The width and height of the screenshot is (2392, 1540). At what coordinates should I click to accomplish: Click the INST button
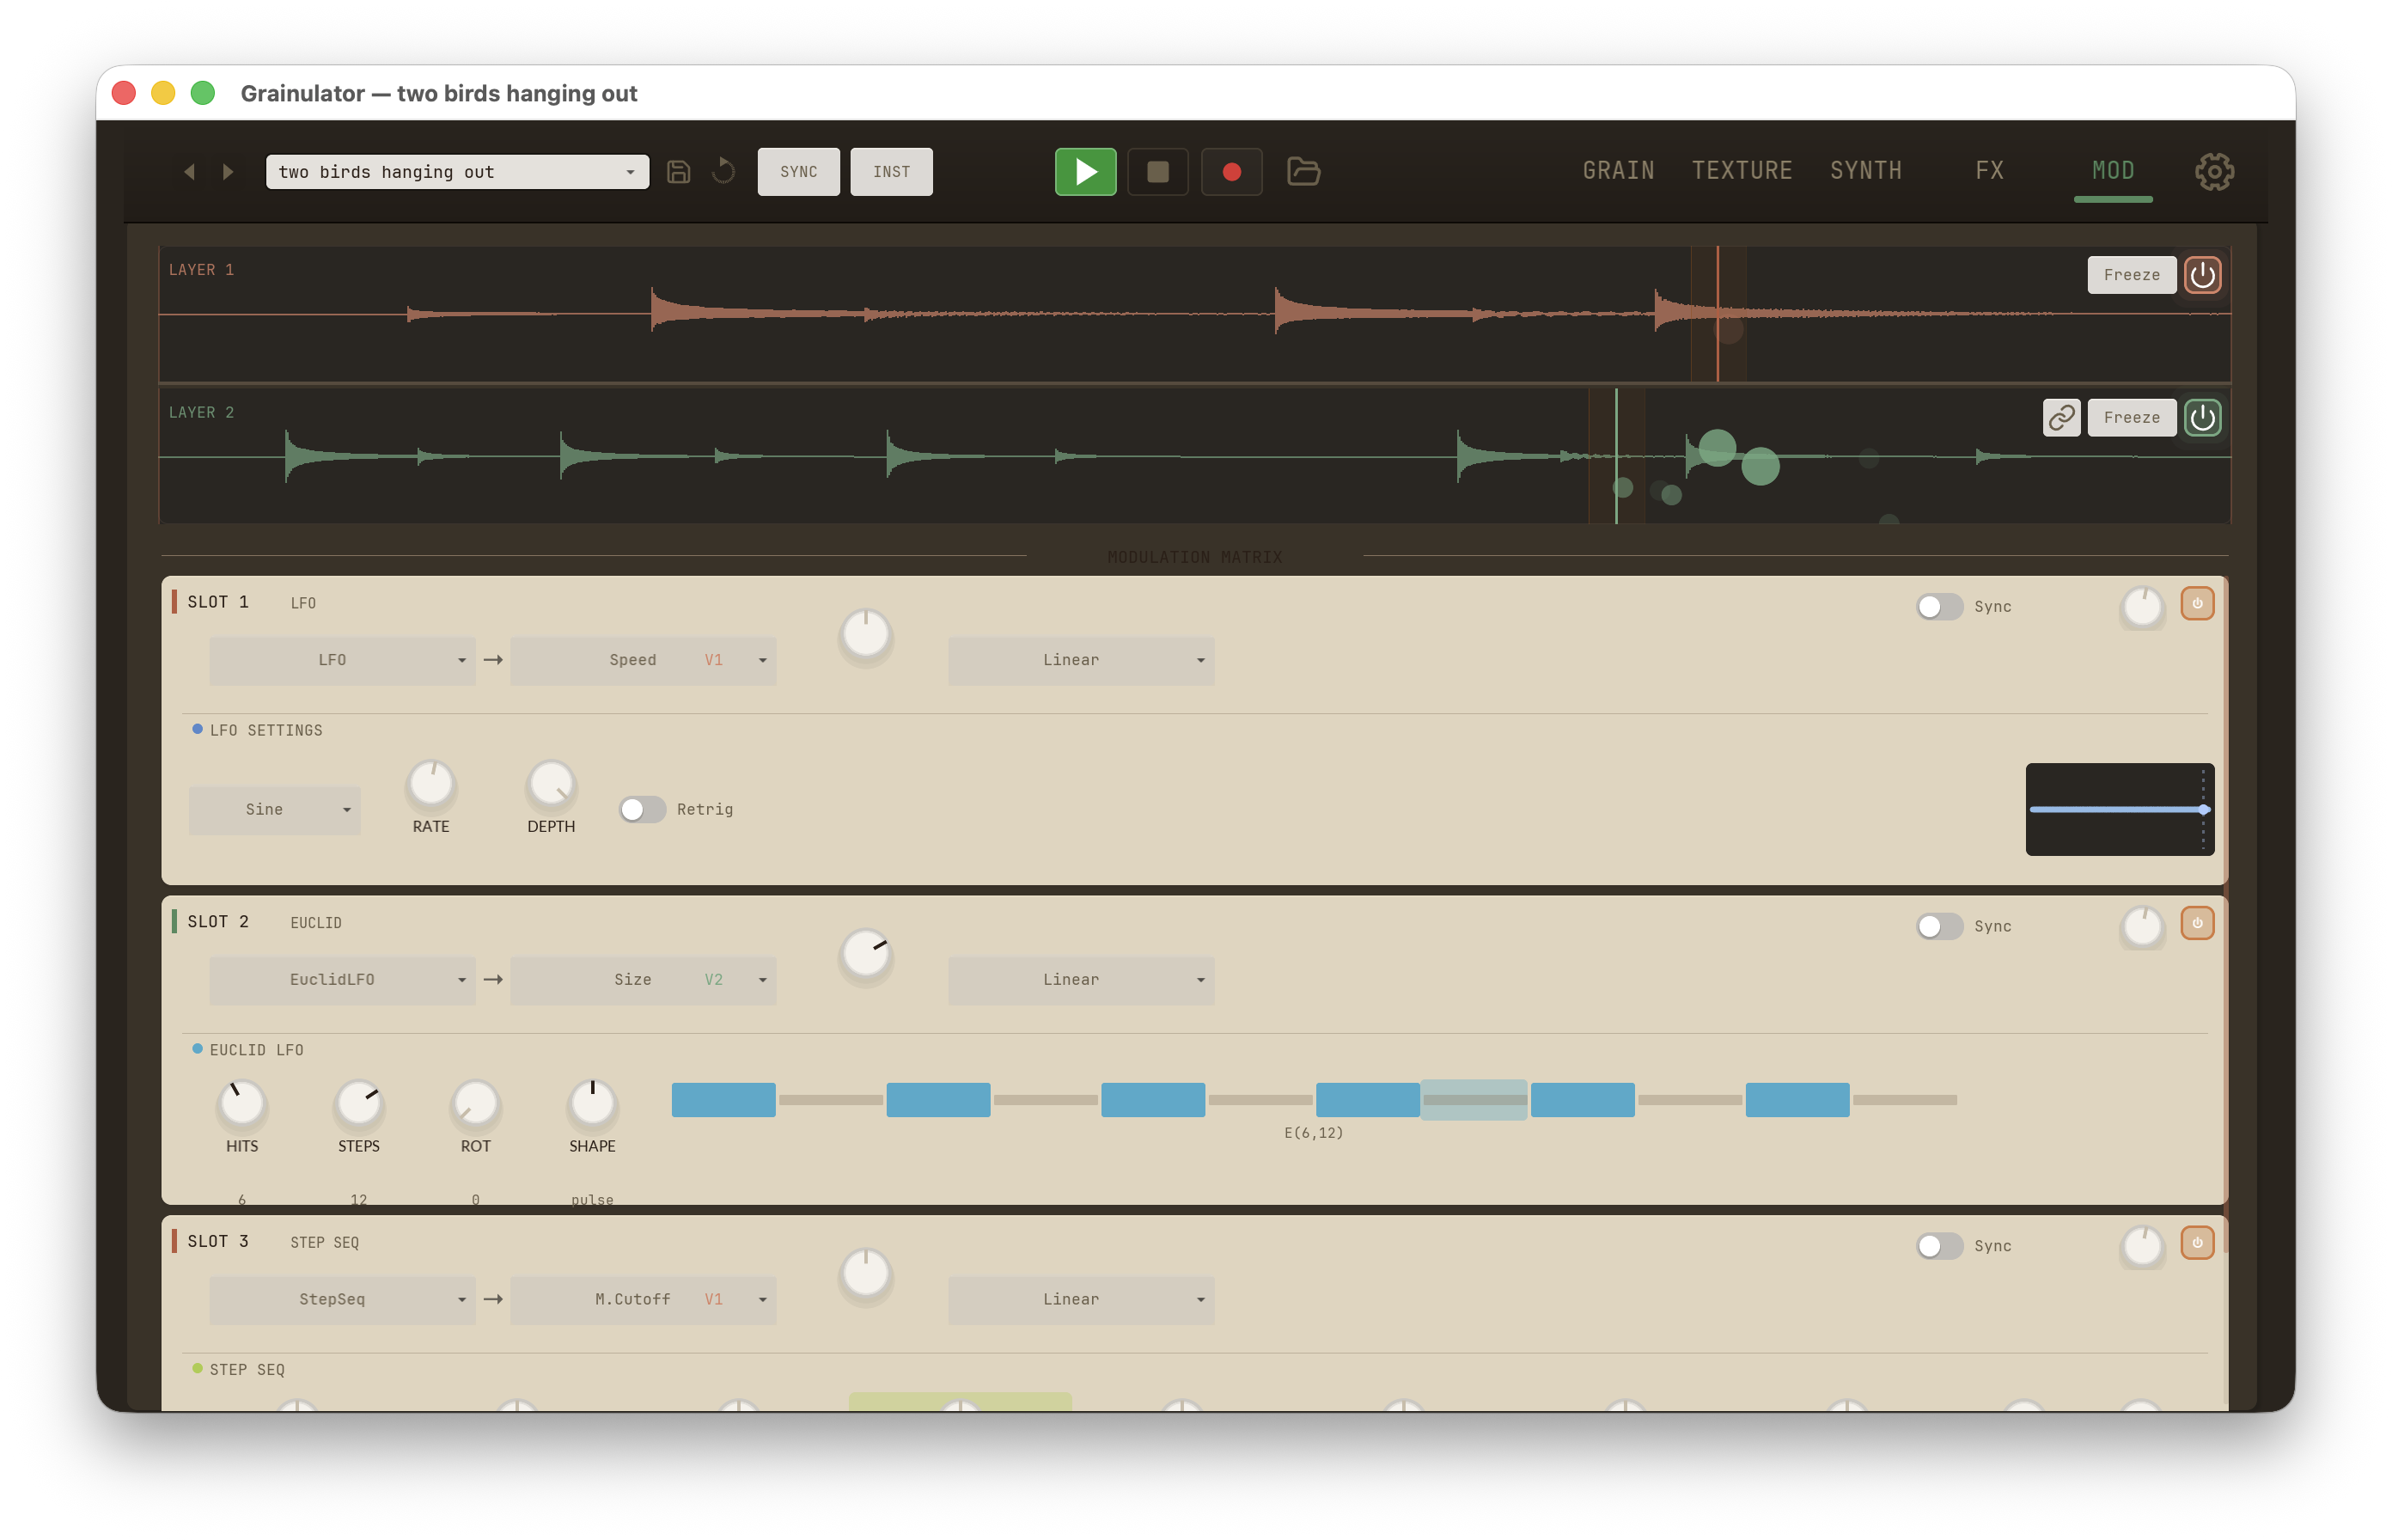[891, 172]
